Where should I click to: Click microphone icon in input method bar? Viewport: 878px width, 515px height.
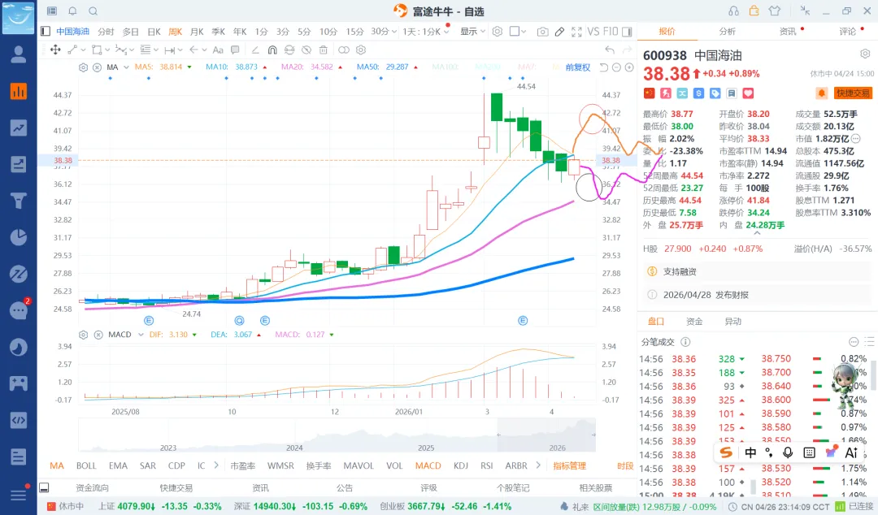coord(788,452)
